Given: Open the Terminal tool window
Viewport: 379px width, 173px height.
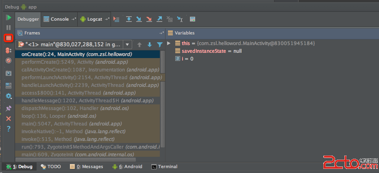Looking at the screenshot, I should [164, 167].
